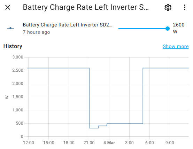This screenshot has height=149, width=193.
Task: Click the graph line drop at 21:00
Action: tap(89, 98)
